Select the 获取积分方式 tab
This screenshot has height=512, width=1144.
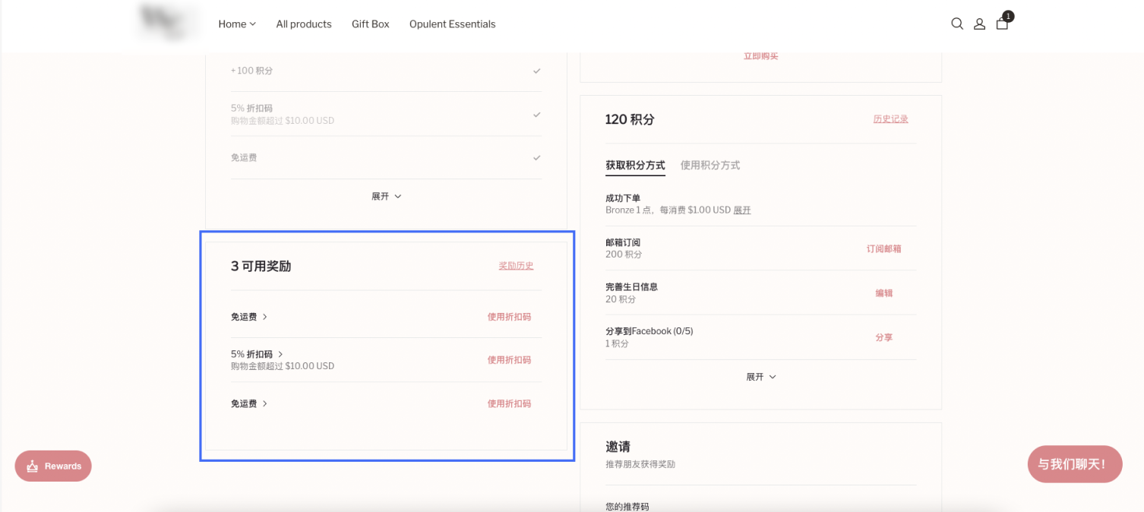(635, 165)
